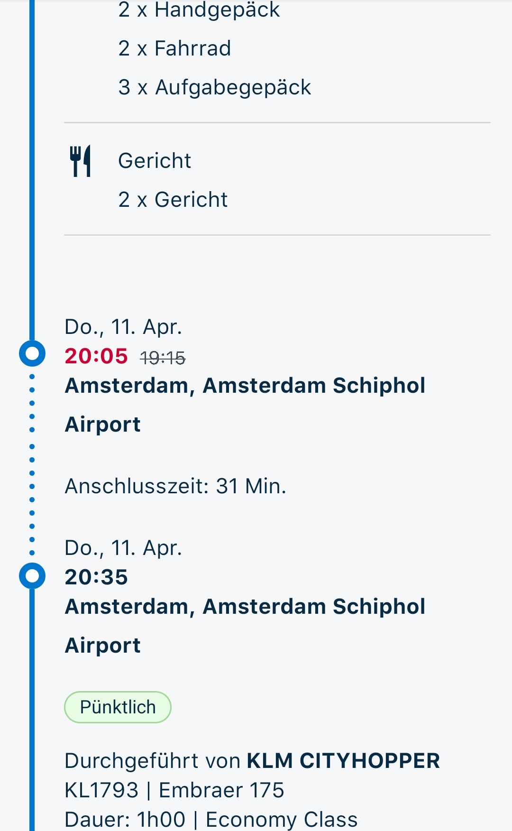
Task: Expand the 3 x Aufgabegepäck entry
Action: pos(214,87)
